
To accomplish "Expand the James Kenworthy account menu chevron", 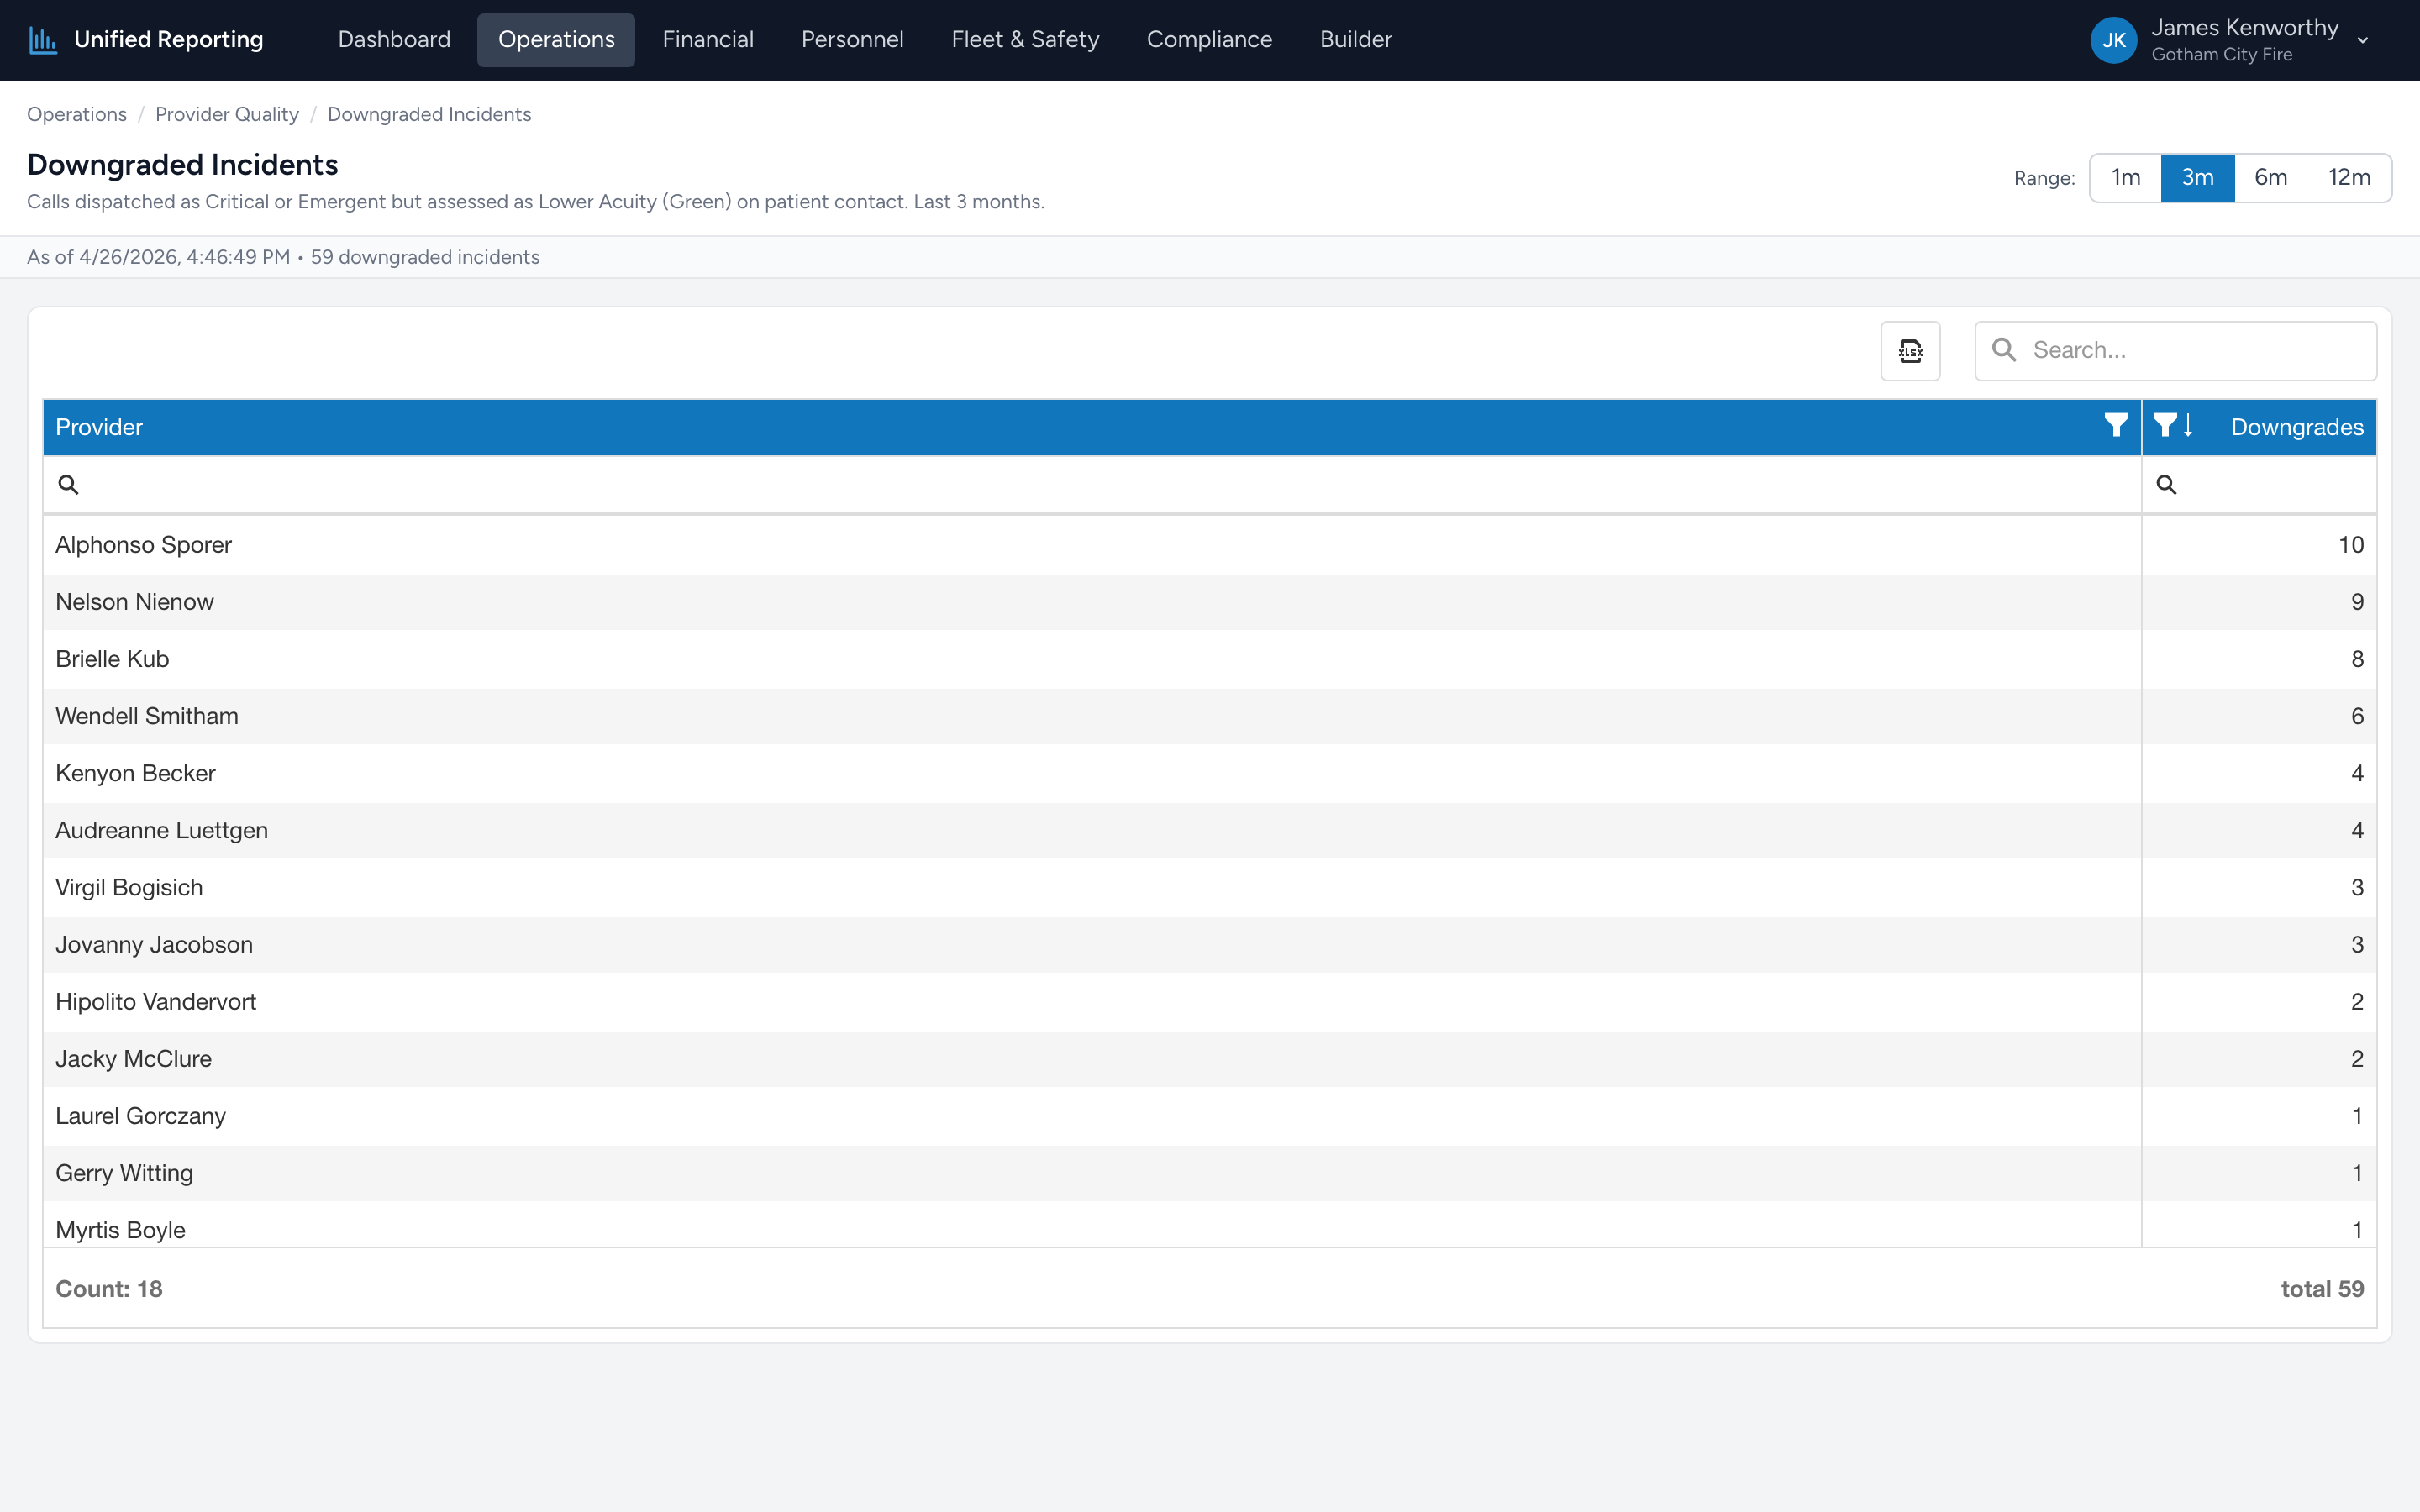I will pos(2363,41).
